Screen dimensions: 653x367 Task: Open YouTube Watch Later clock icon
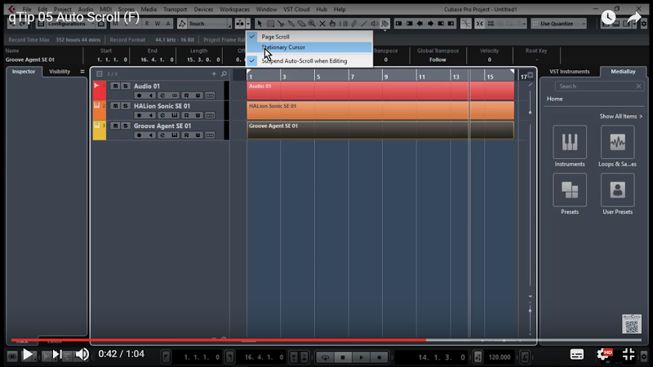tap(608, 17)
